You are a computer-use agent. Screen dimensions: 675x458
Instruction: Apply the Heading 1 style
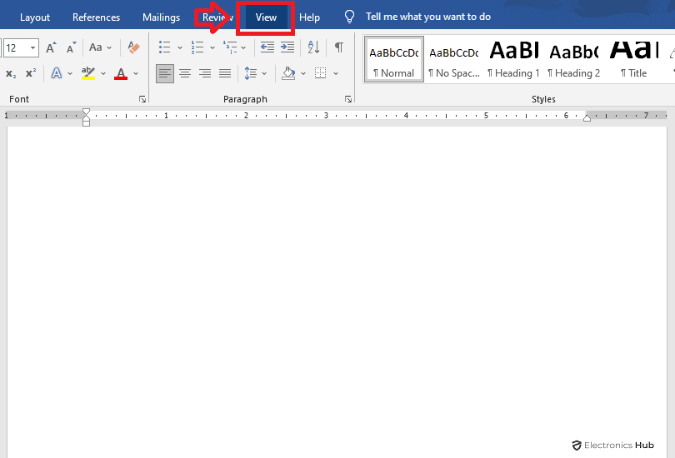coord(513,58)
